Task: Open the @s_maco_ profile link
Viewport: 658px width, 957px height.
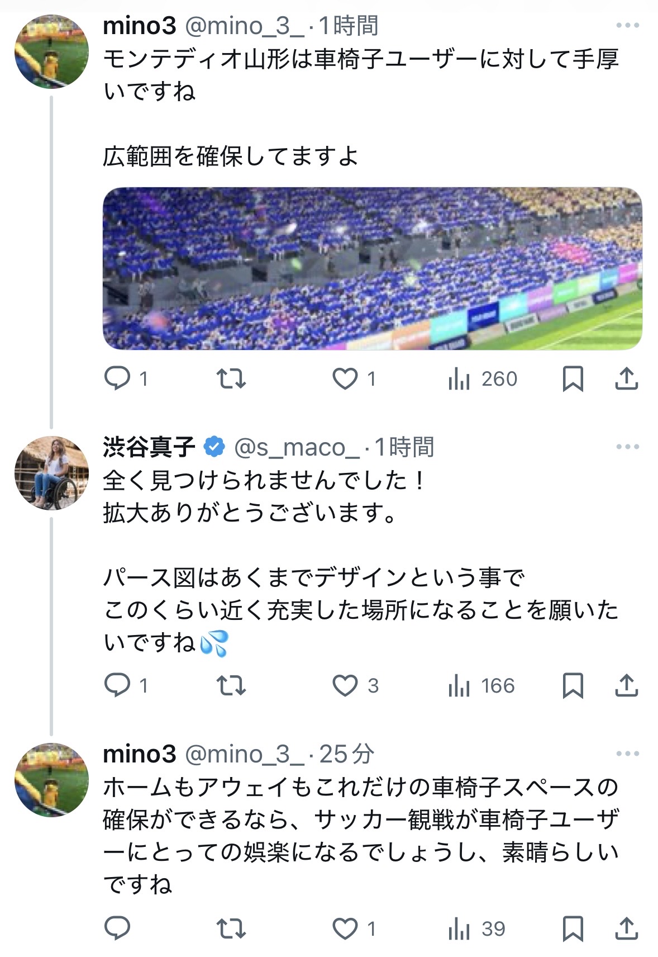Action: click(297, 447)
